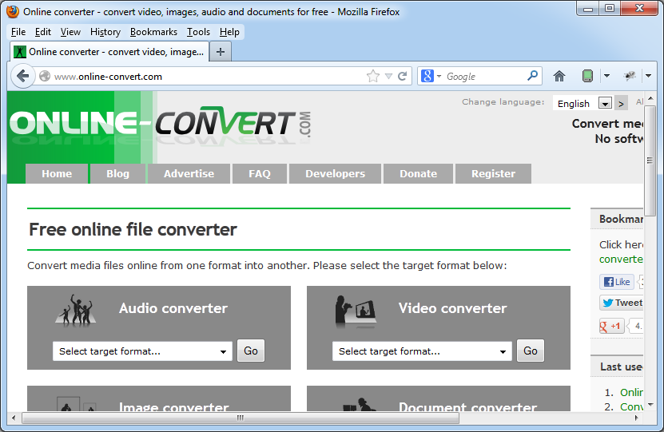Open the Developers navigation tab

[x=335, y=173]
